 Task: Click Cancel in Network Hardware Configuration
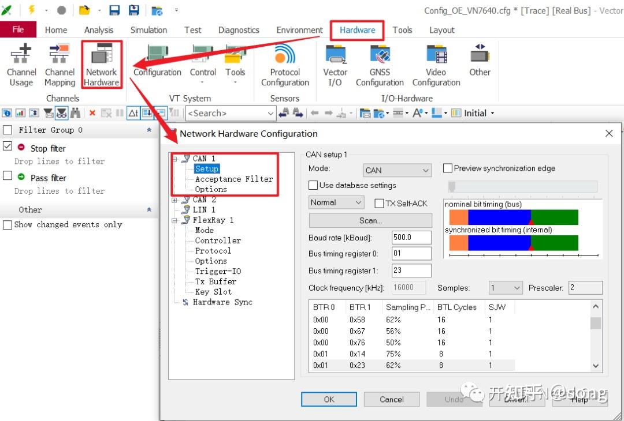click(392, 399)
